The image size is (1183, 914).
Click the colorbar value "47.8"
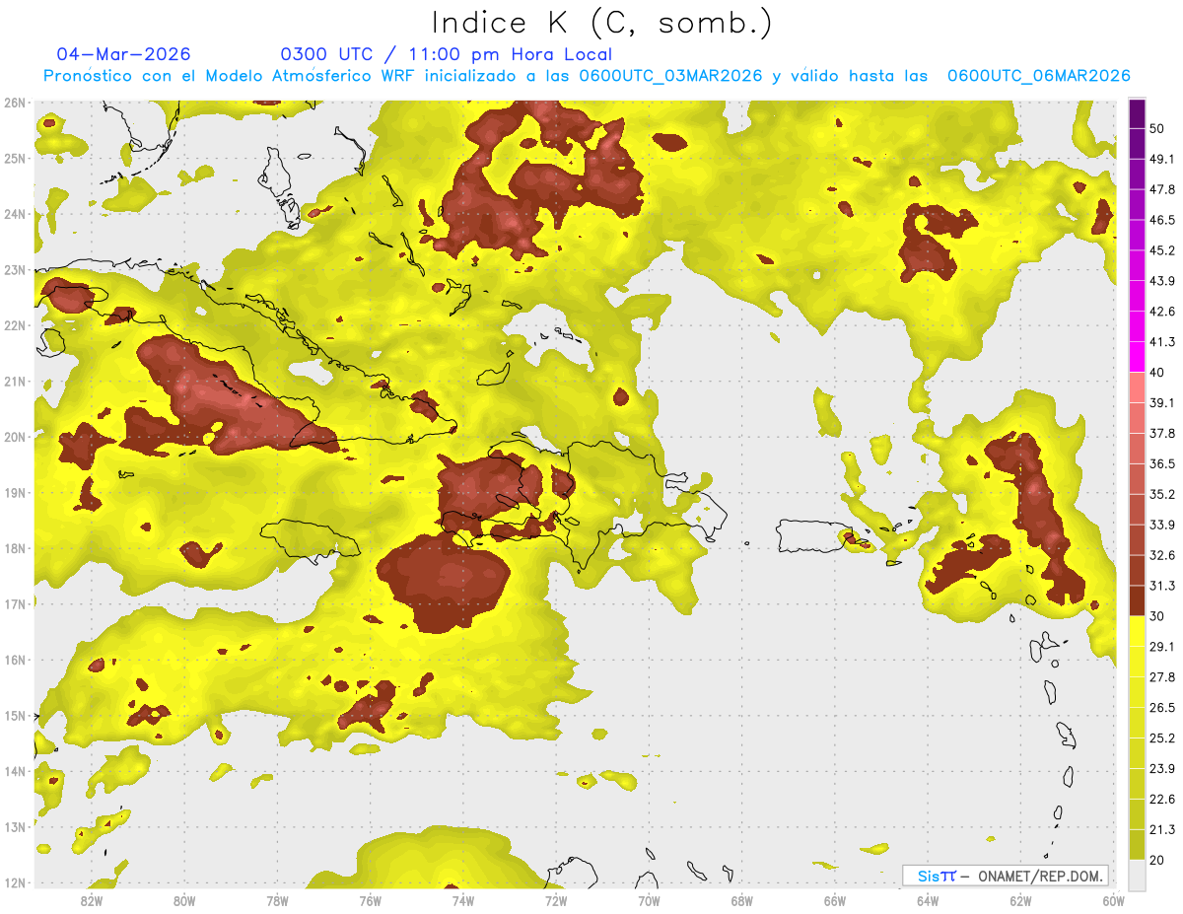[1162, 190]
